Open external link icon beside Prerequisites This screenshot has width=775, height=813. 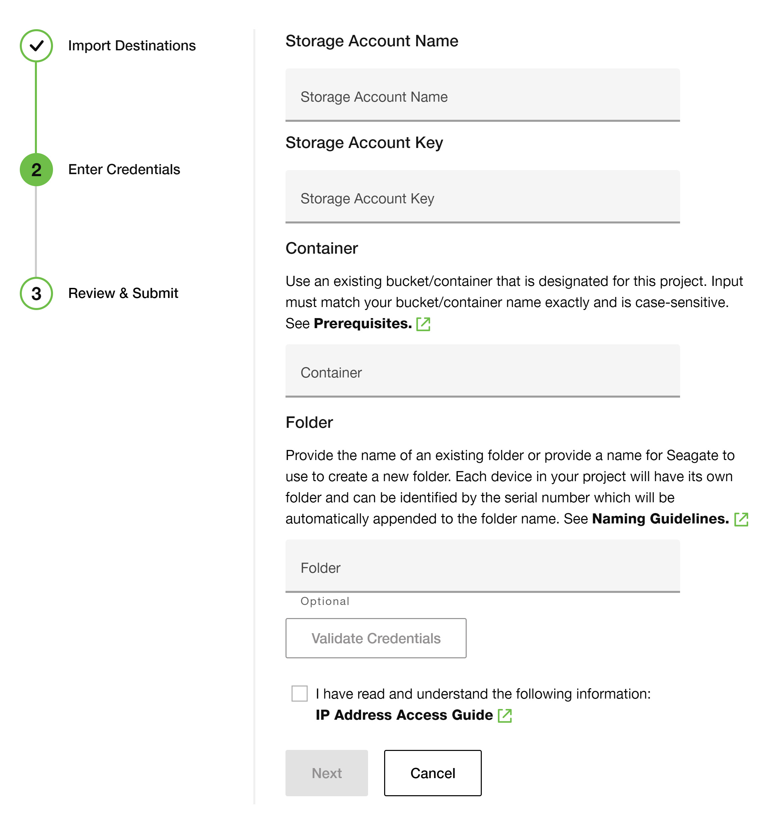click(423, 324)
